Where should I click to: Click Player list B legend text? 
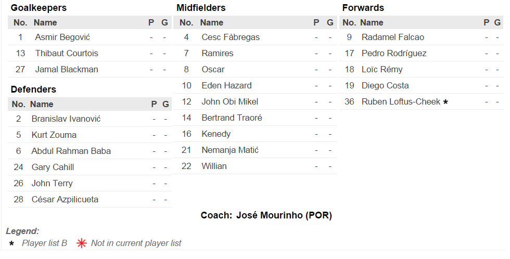44,243
